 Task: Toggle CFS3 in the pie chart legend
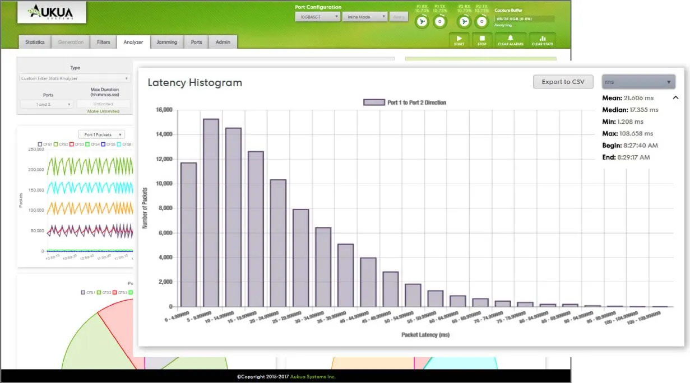click(121, 292)
